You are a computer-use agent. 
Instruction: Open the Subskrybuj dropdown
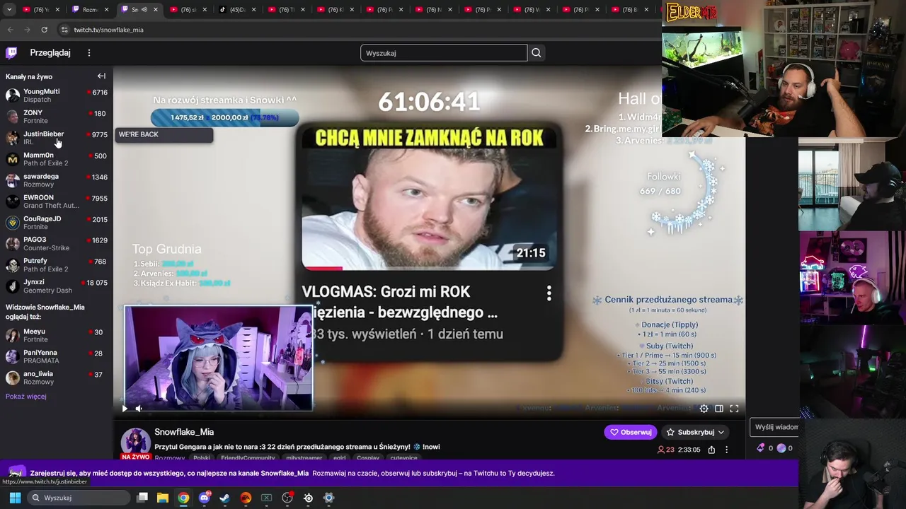(x=695, y=432)
